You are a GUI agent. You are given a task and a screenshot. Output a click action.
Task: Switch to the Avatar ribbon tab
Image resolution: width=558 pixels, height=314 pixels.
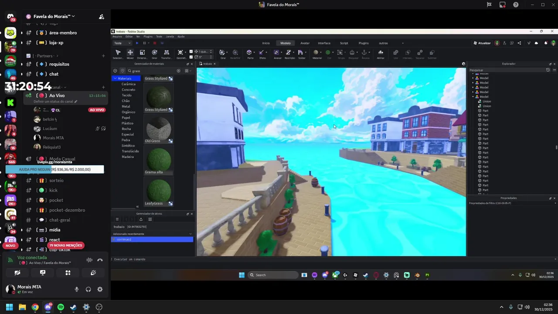[x=305, y=43]
